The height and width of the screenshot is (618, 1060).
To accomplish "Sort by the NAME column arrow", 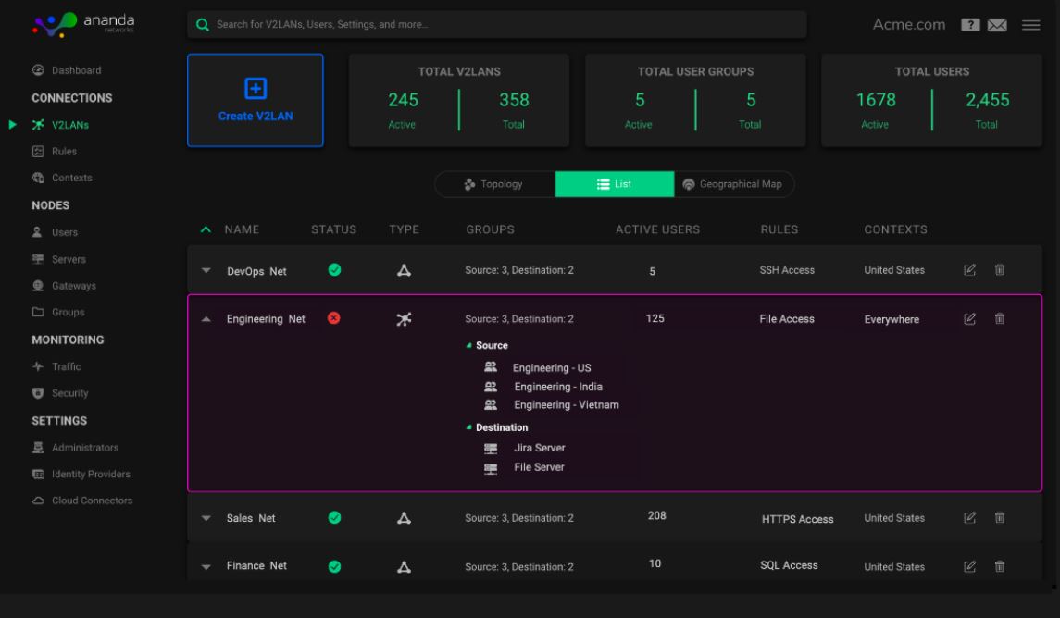I will [206, 229].
